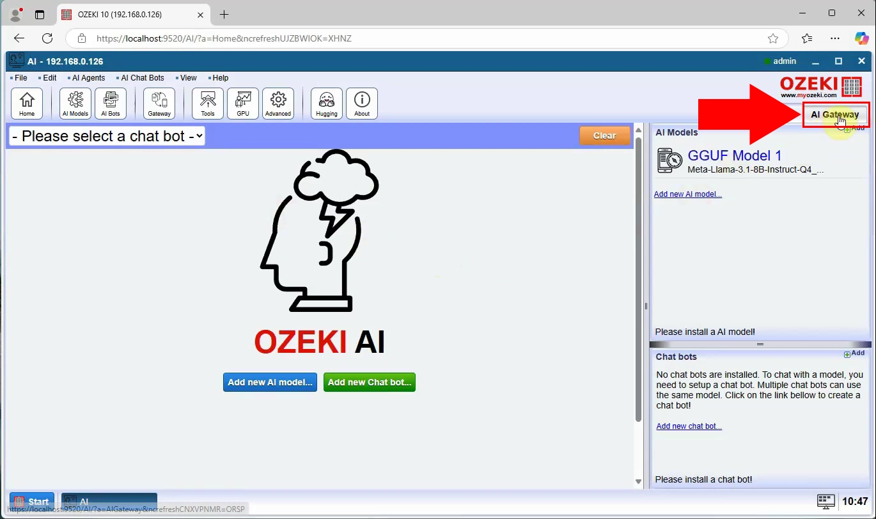876x519 pixels.
Task: Open the Tools toolbar icon
Action: pos(208,104)
